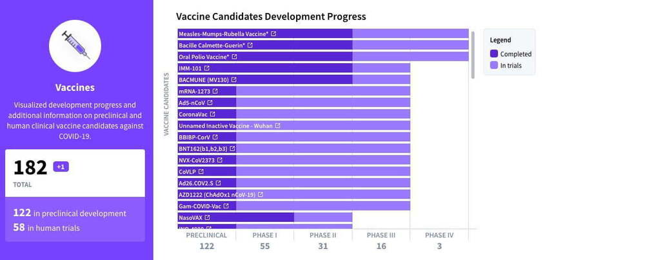
Task: Select the Ad5-nCoV candidate label
Action: [x=191, y=103]
